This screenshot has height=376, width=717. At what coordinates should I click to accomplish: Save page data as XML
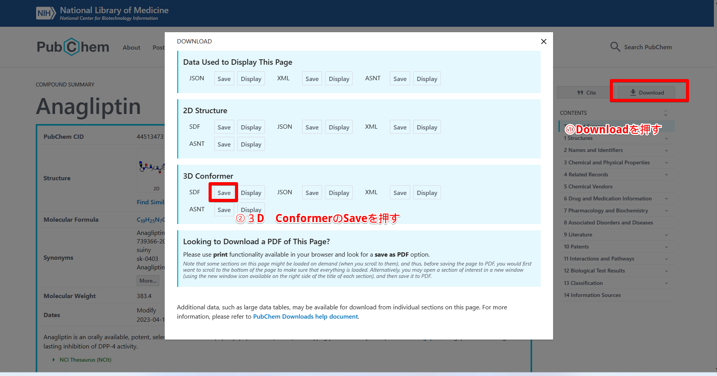click(312, 79)
